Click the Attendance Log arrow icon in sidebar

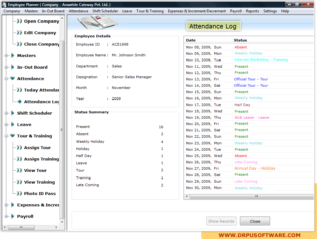pyautogui.click(x=20, y=102)
